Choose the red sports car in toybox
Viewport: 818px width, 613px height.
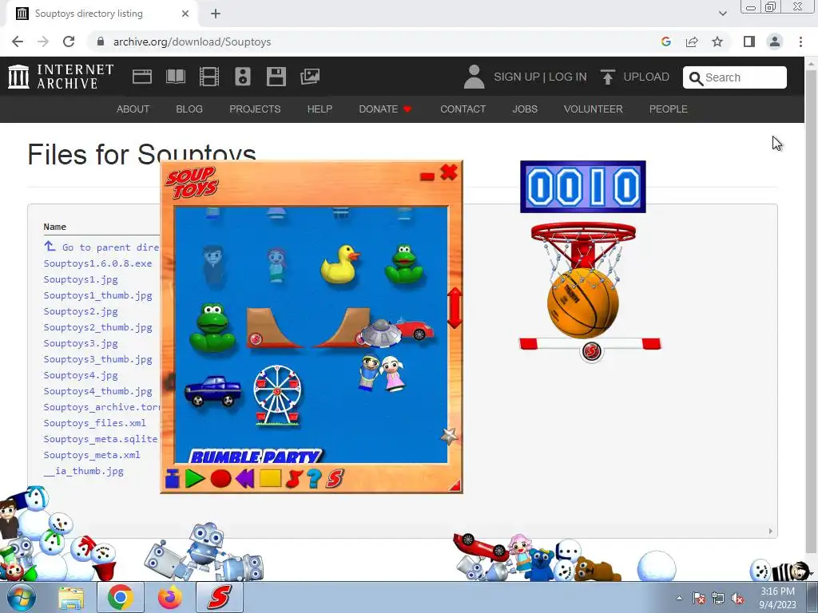pyautogui.click(x=415, y=329)
